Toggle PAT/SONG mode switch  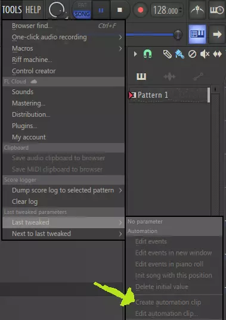click(x=82, y=10)
